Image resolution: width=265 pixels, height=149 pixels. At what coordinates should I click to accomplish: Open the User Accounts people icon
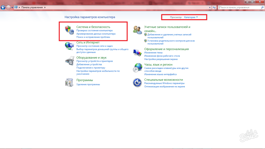coord(137,30)
